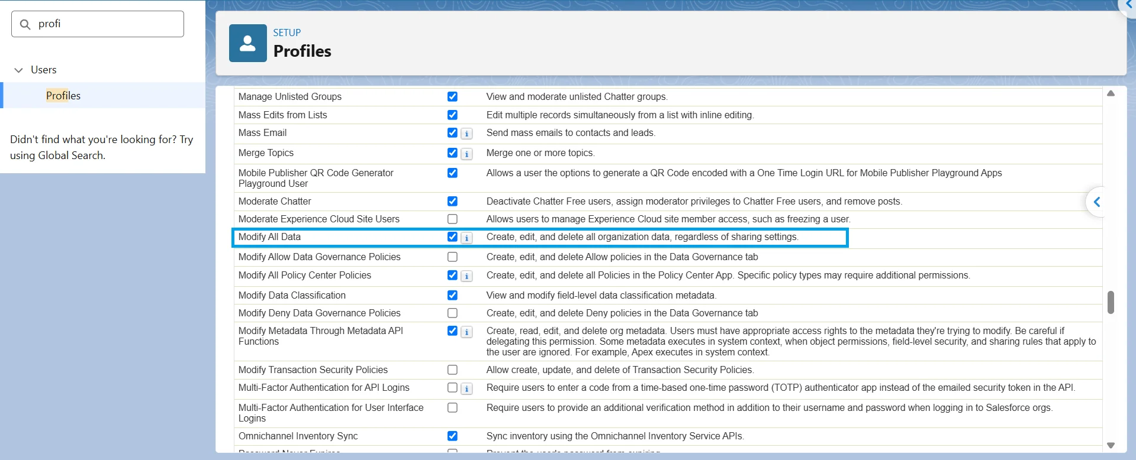Toggle the Mass Email checkbox

[452, 132]
